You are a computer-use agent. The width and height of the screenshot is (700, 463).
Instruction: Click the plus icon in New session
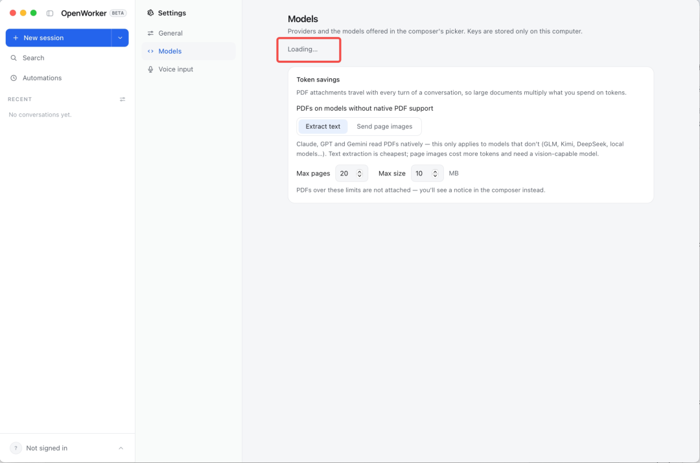coord(16,38)
